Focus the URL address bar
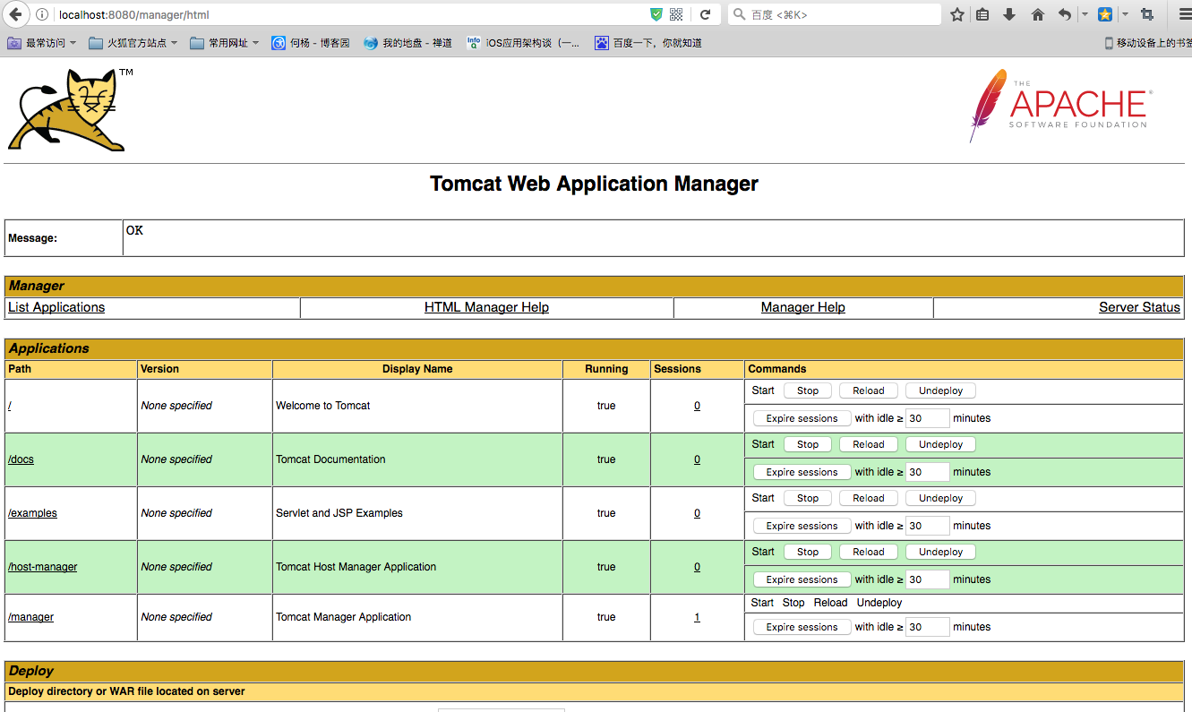 pos(349,14)
